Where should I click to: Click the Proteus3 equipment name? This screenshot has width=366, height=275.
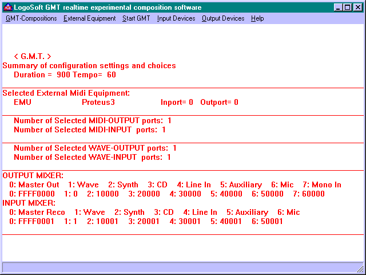[x=98, y=102]
